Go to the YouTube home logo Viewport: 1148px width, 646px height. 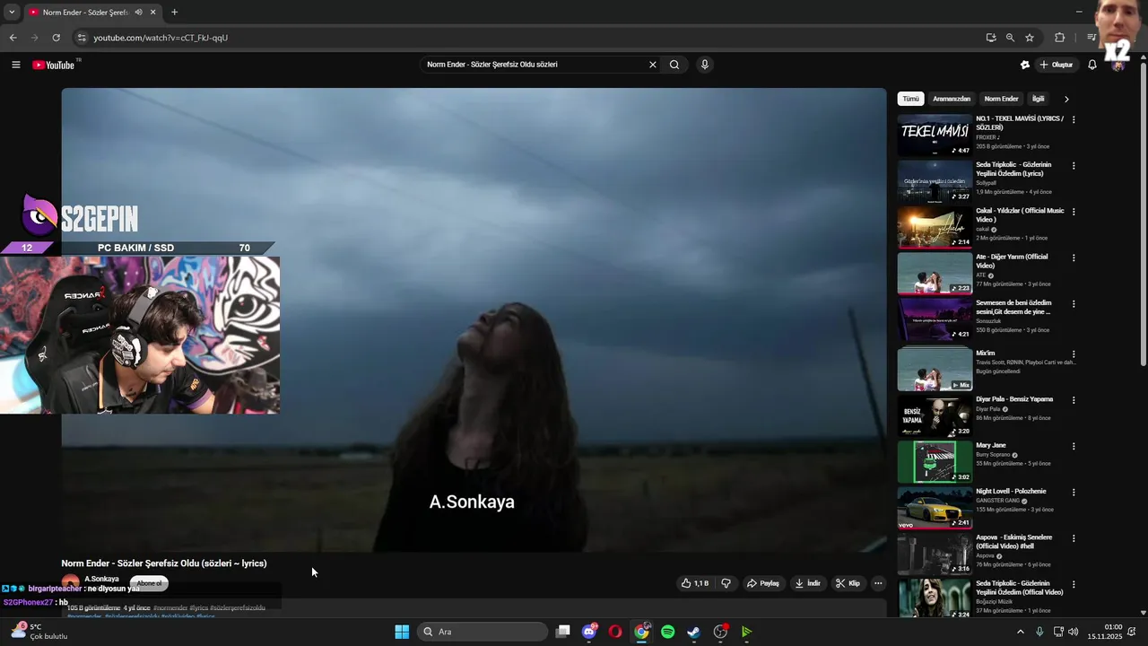click(54, 65)
